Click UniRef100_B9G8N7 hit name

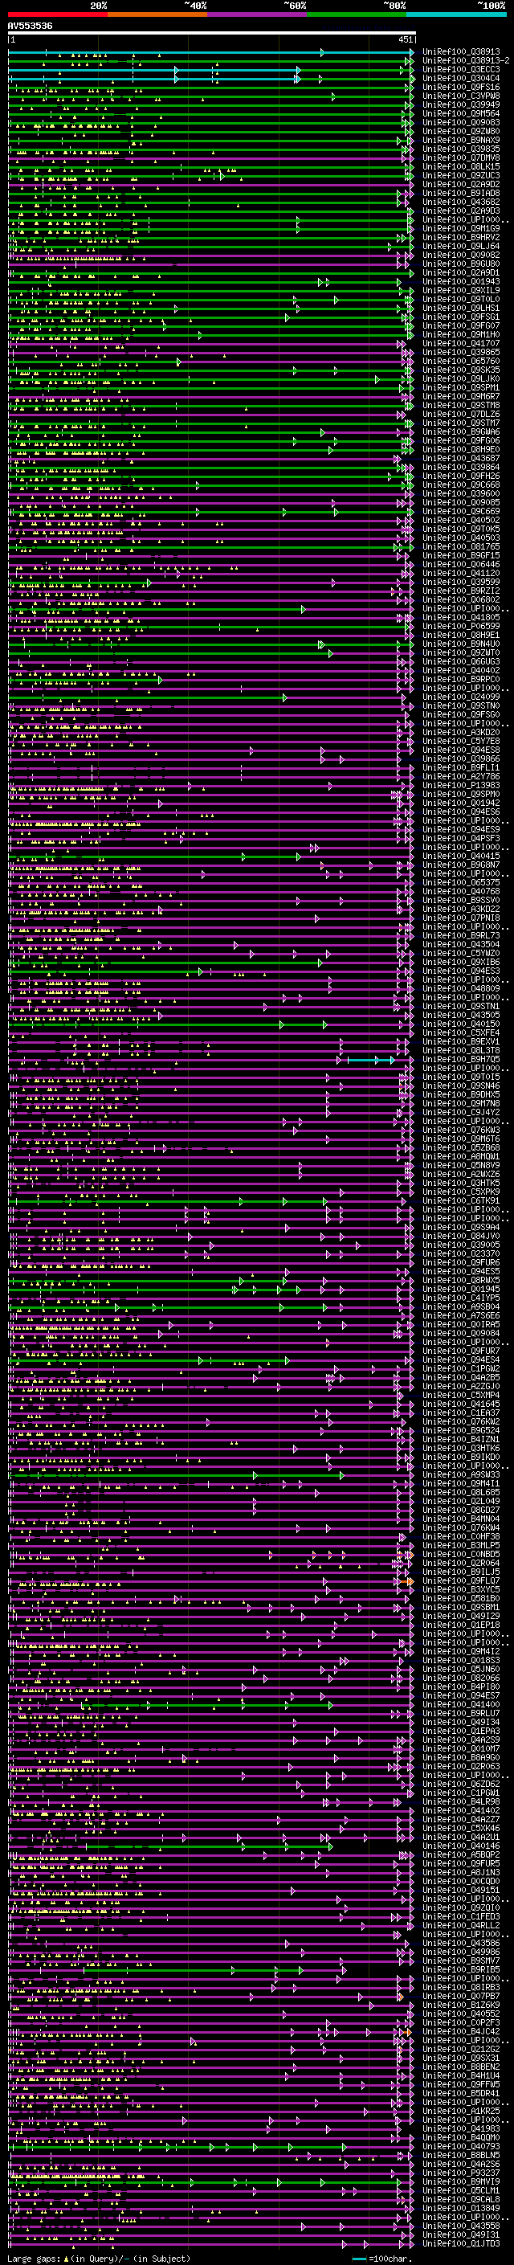(461, 865)
